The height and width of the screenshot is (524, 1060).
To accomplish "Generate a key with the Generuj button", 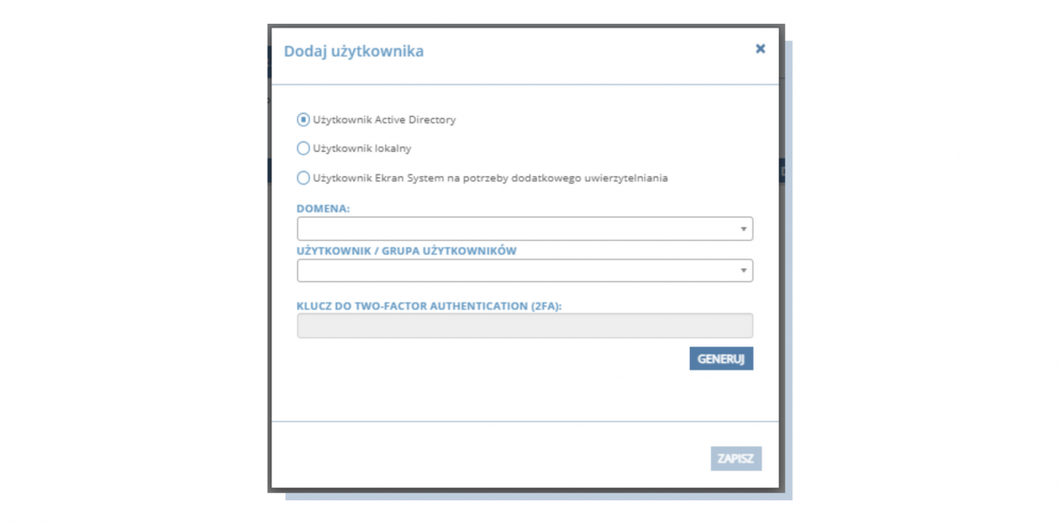I will tap(721, 359).
